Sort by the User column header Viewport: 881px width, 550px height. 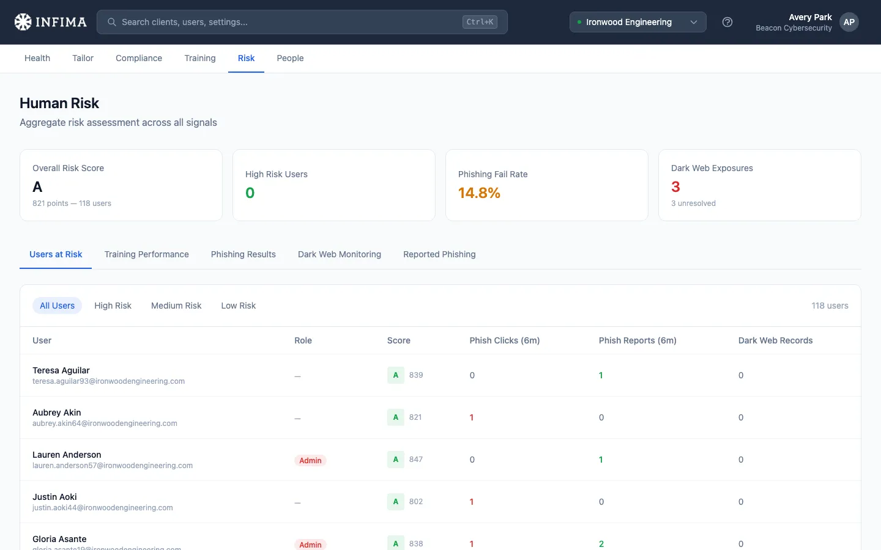point(42,340)
